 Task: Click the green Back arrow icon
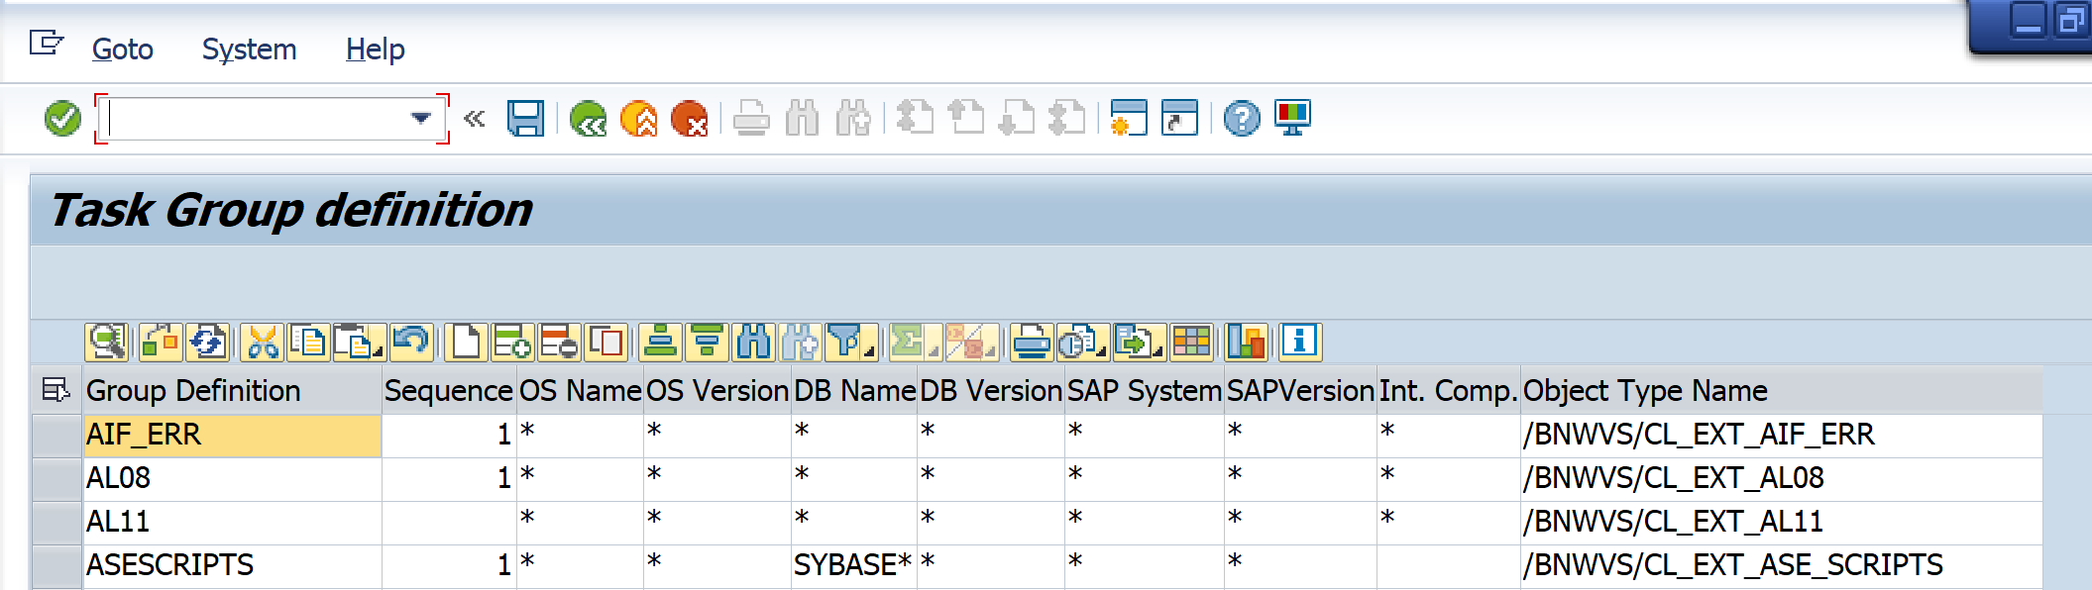coord(588,119)
